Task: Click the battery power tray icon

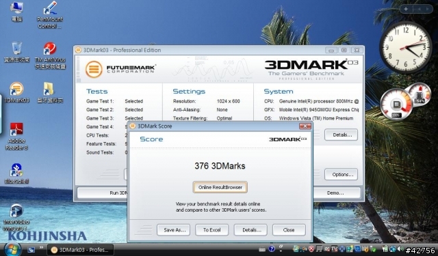Action: click(x=385, y=248)
